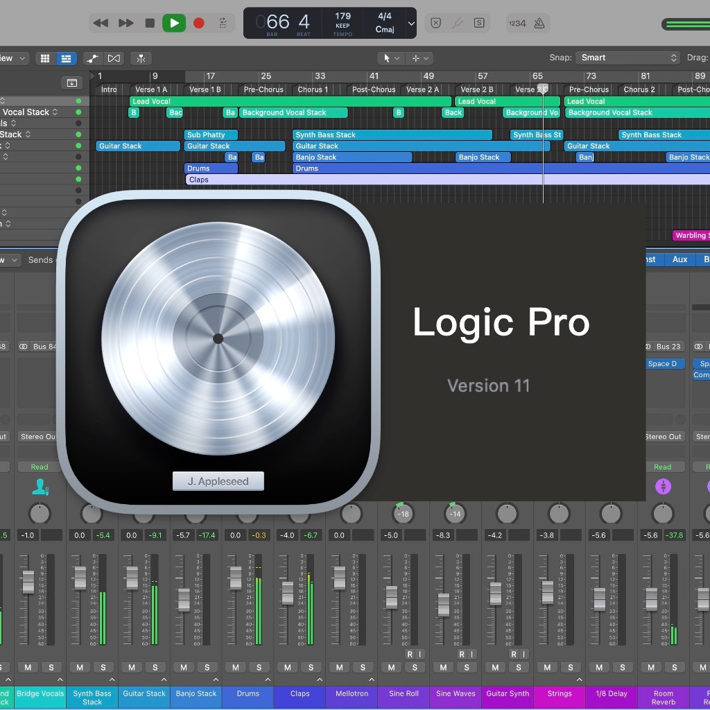
Task: Solo the Synth Bass Stack channel strip
Action: point(103,668)
